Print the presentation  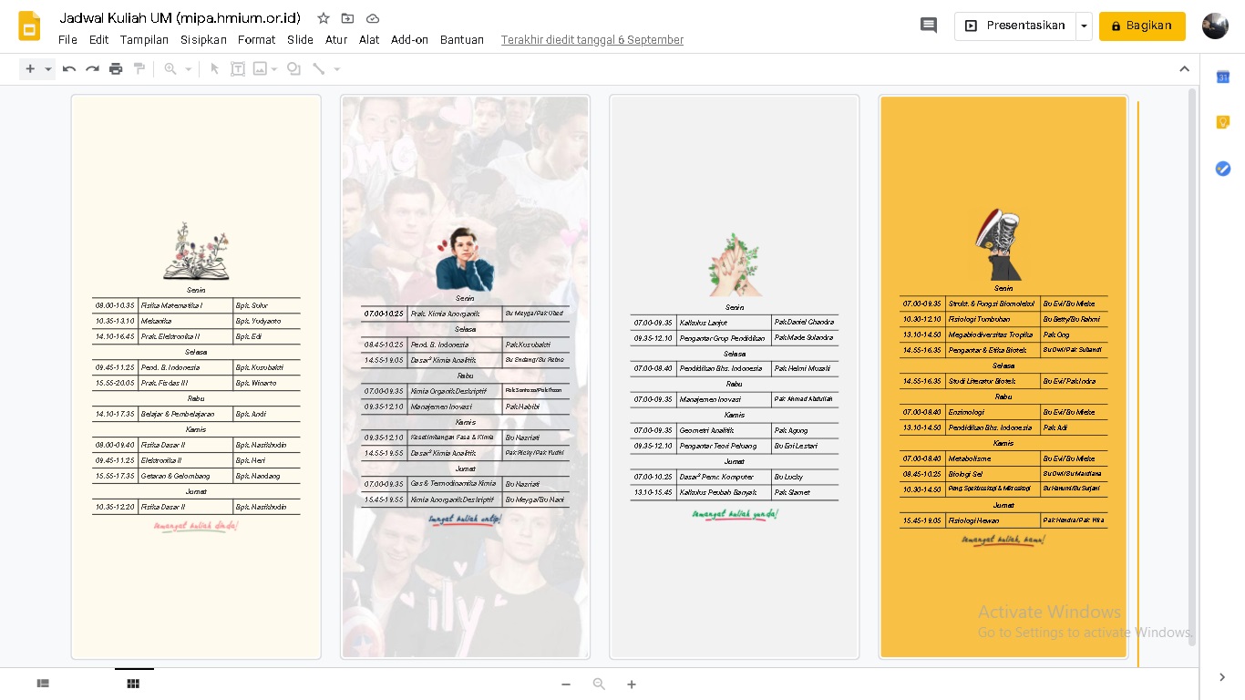click(x=116, y=68)
